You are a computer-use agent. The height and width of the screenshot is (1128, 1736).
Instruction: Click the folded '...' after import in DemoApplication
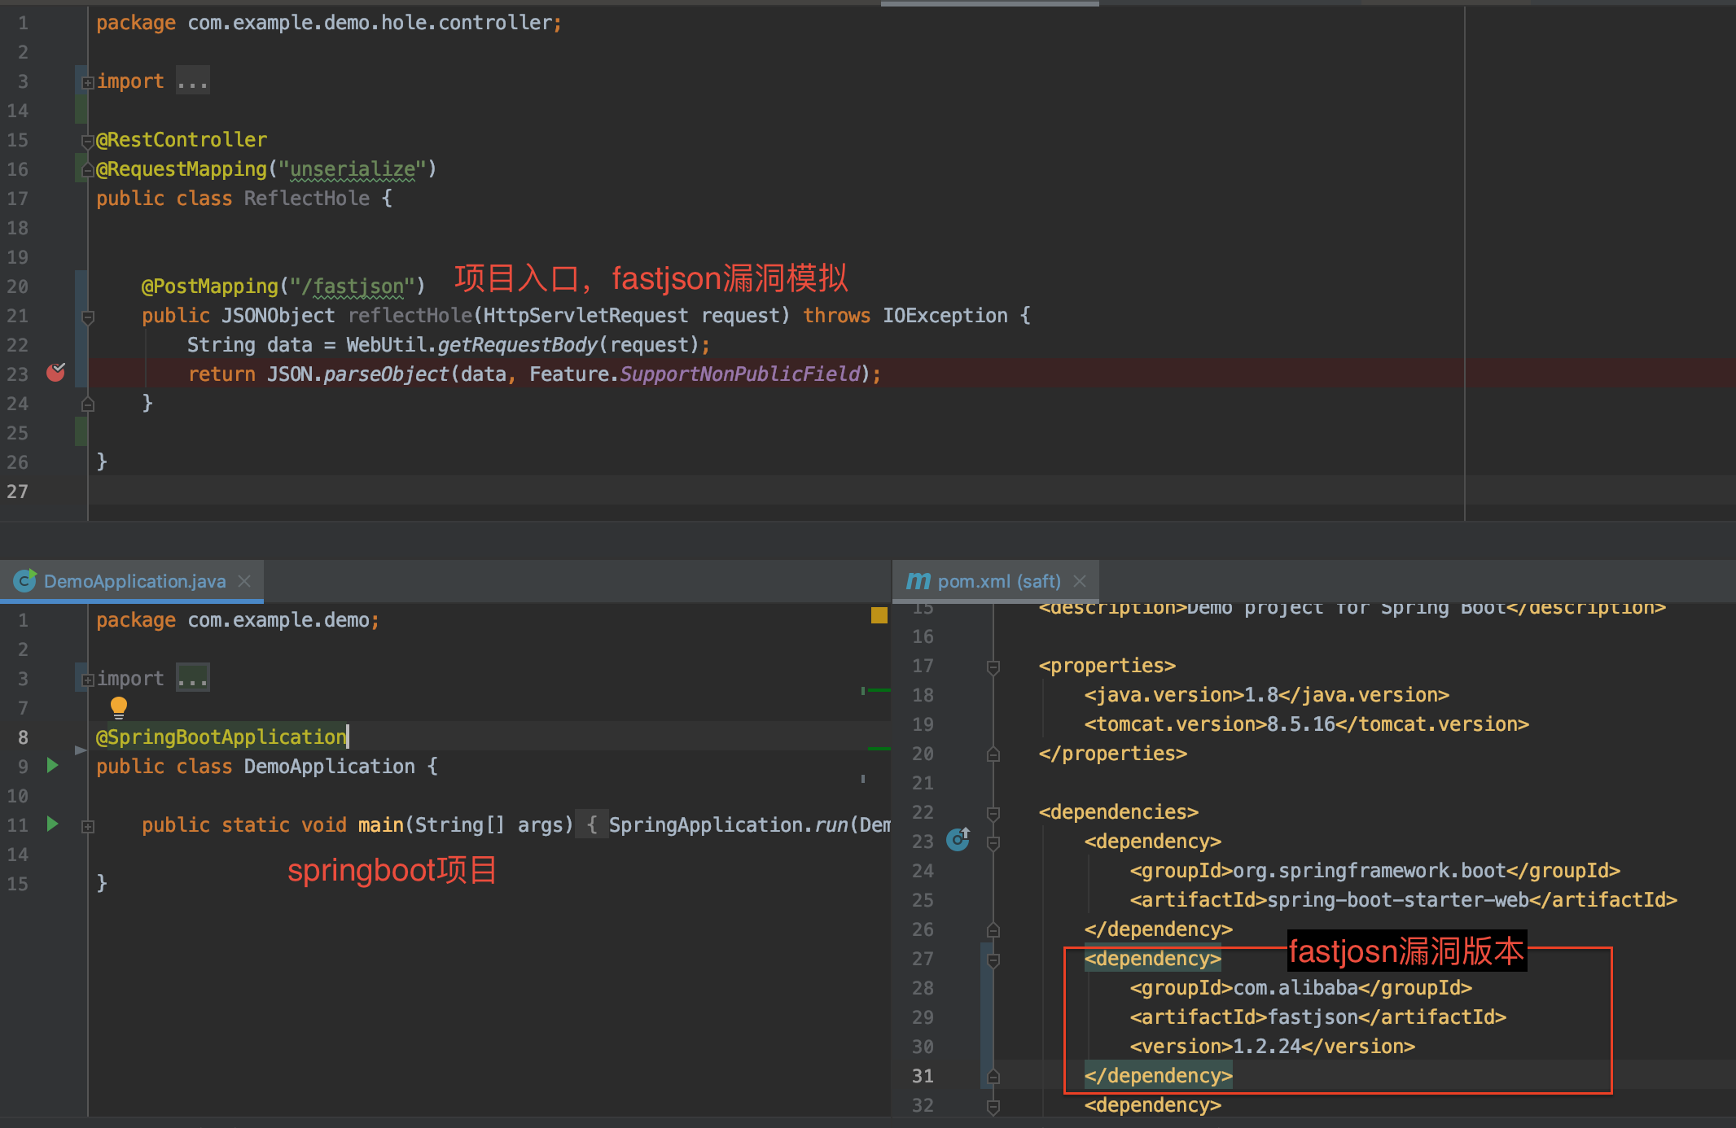(x=193, y=679)
